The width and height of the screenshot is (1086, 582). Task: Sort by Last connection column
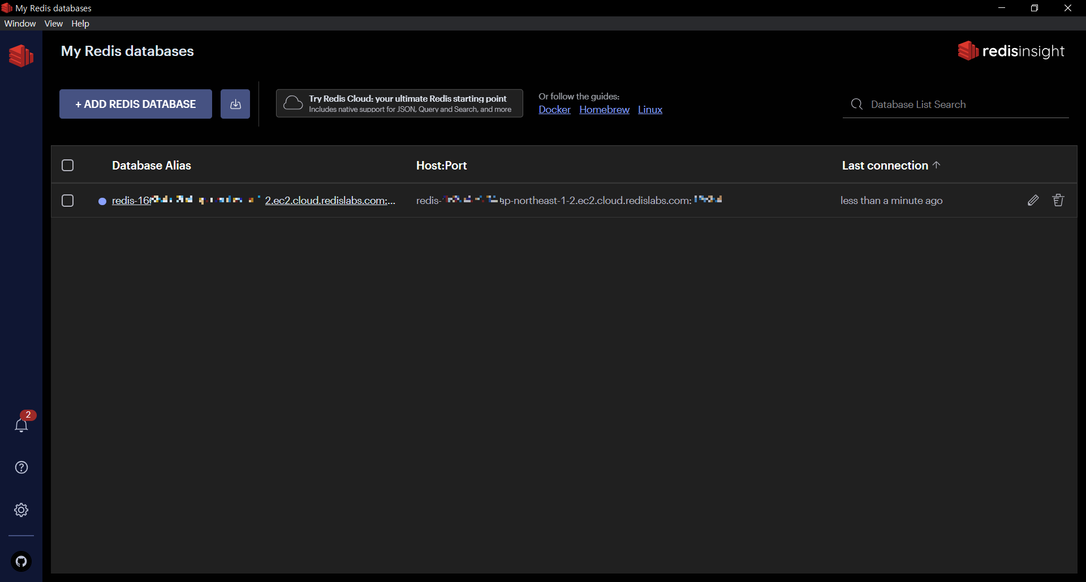pos(891,165)
